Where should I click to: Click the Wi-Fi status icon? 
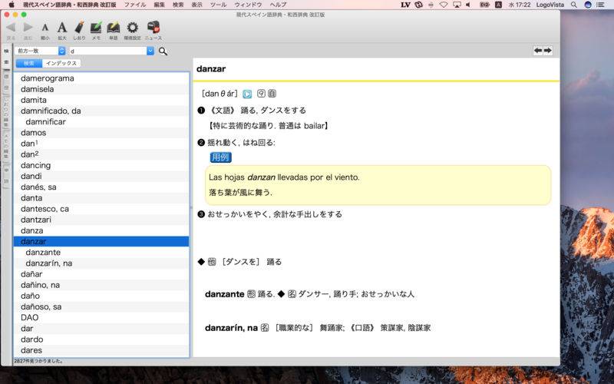[x=444, y=5]
